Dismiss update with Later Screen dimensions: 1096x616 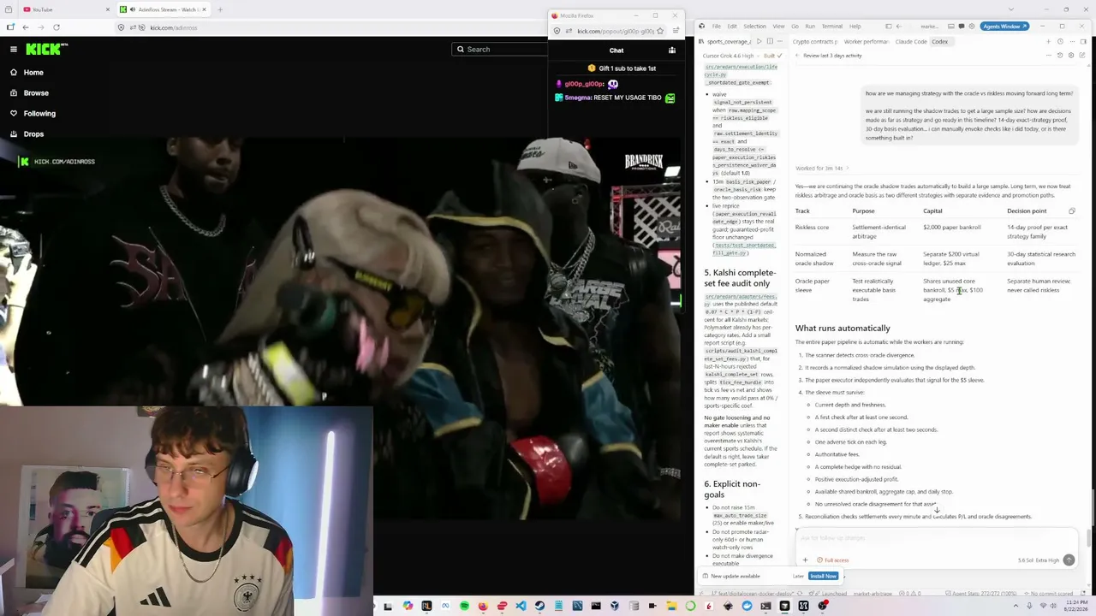click(798, 577)
